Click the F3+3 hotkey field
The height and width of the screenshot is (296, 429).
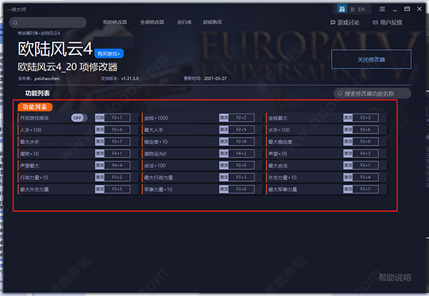(x=242, y=178)
